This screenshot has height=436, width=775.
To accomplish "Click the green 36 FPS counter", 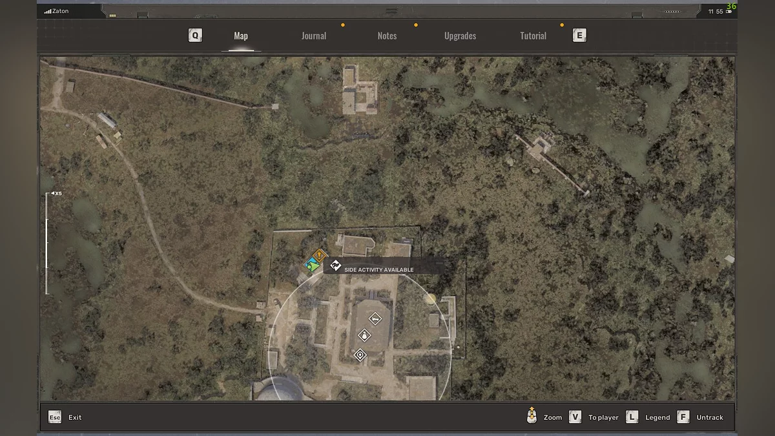I will click(731, 6).
